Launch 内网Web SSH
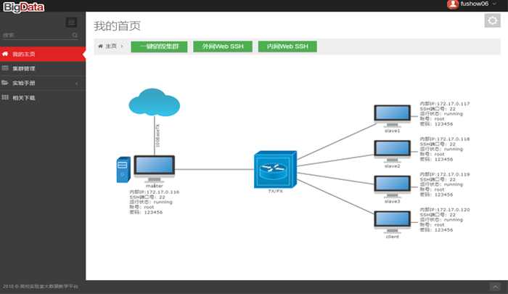This screenshot has height=294, width=508. tap(287, 46)
